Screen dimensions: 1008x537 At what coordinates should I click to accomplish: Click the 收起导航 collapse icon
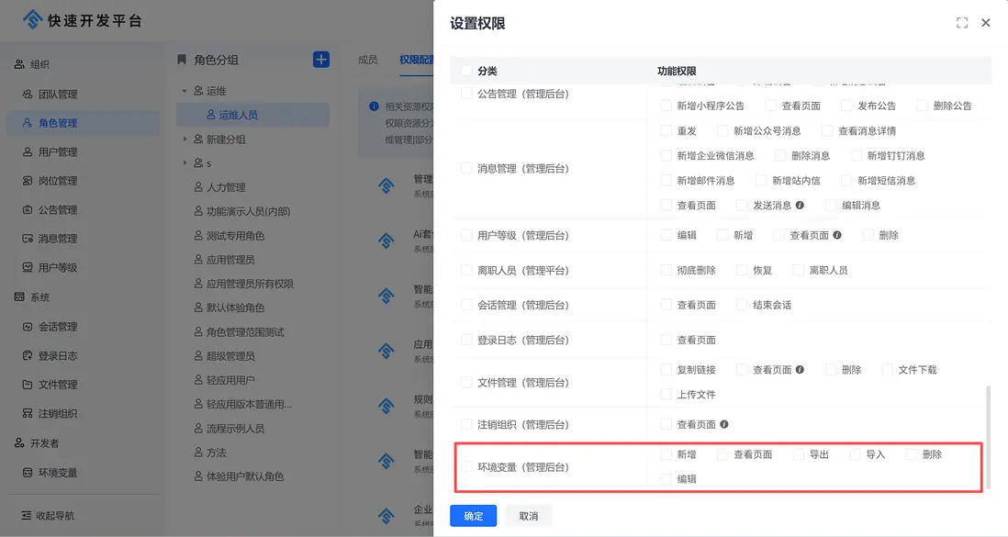pos(27,516)
